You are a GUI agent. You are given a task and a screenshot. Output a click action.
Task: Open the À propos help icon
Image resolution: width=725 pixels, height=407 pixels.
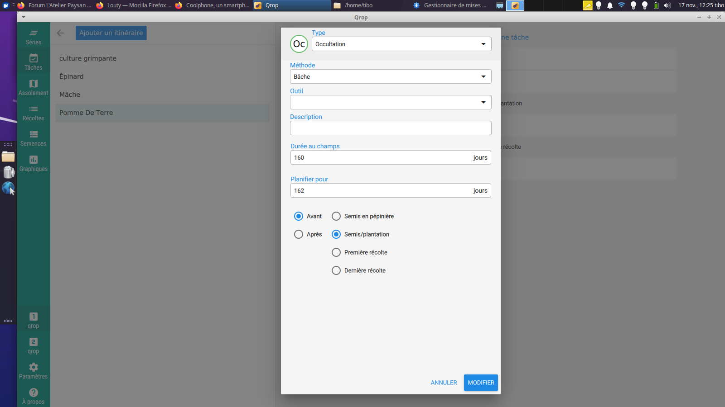click(34, 393)
